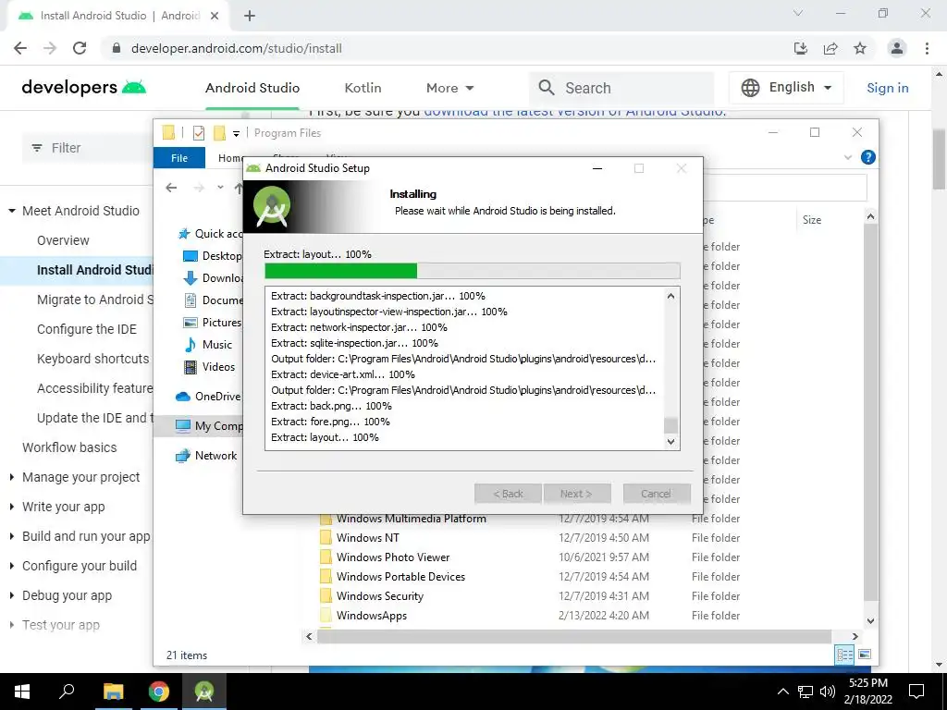
Task: Expand Manage your project section
Action: tap(11, 478)
